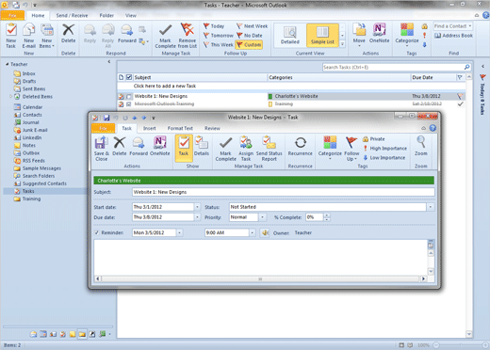490x350 pixels.
Task: Select the Simple List view
Action: click(322, 36)
